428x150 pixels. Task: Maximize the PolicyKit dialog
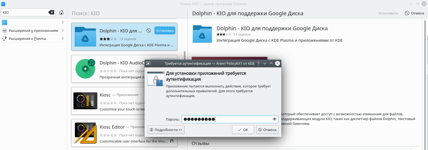tap(271, 63)
